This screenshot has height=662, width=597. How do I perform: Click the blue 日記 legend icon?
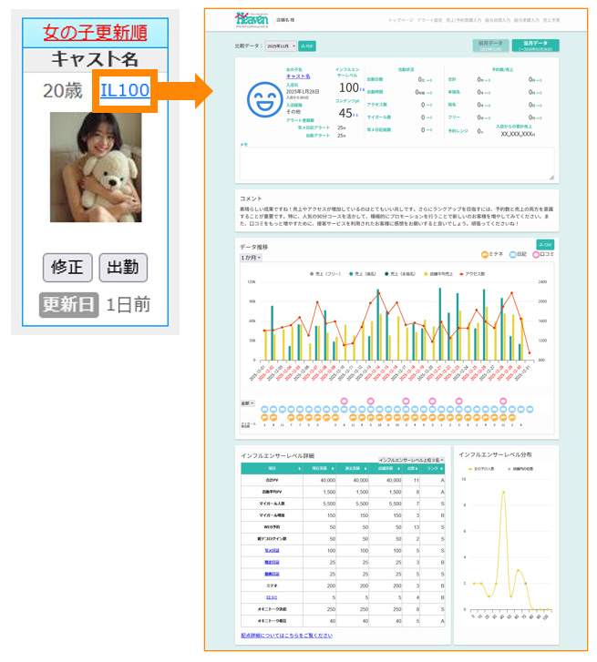tap(513, 255)
